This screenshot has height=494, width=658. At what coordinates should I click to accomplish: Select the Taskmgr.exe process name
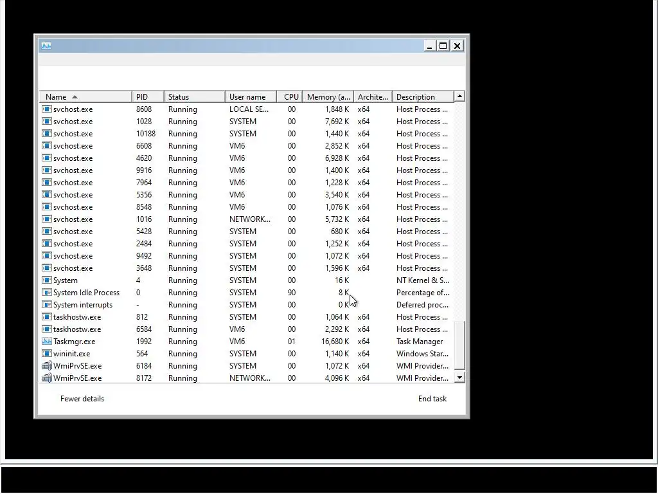[75, 342]
